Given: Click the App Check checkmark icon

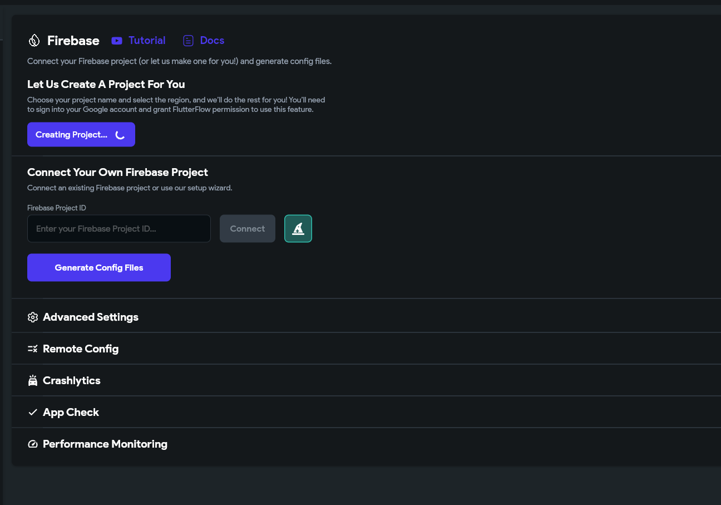Looking at the screenshot, I should [x=33, y=413].
